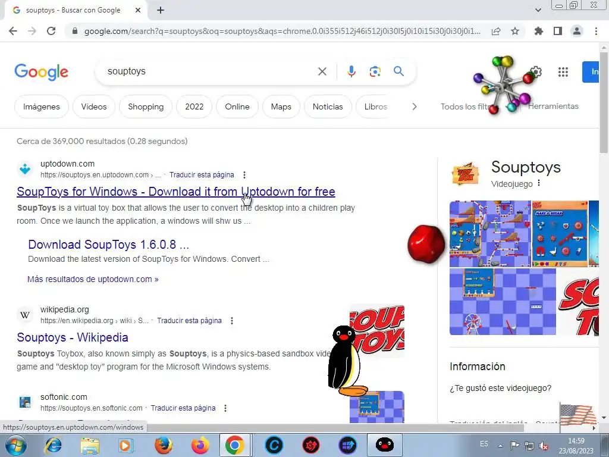
Task: Search by image with Google Lens
Action: tap(375, 71)
